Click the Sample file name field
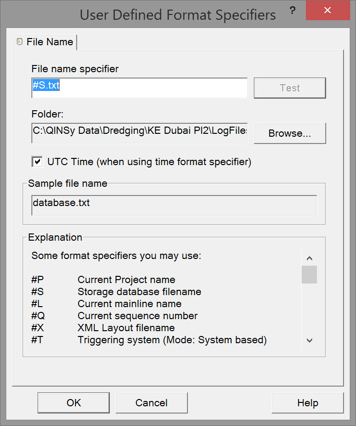Image resolution: width=356 pixels, height=426 pixels. pyautogui.click(x=174, y=204)
